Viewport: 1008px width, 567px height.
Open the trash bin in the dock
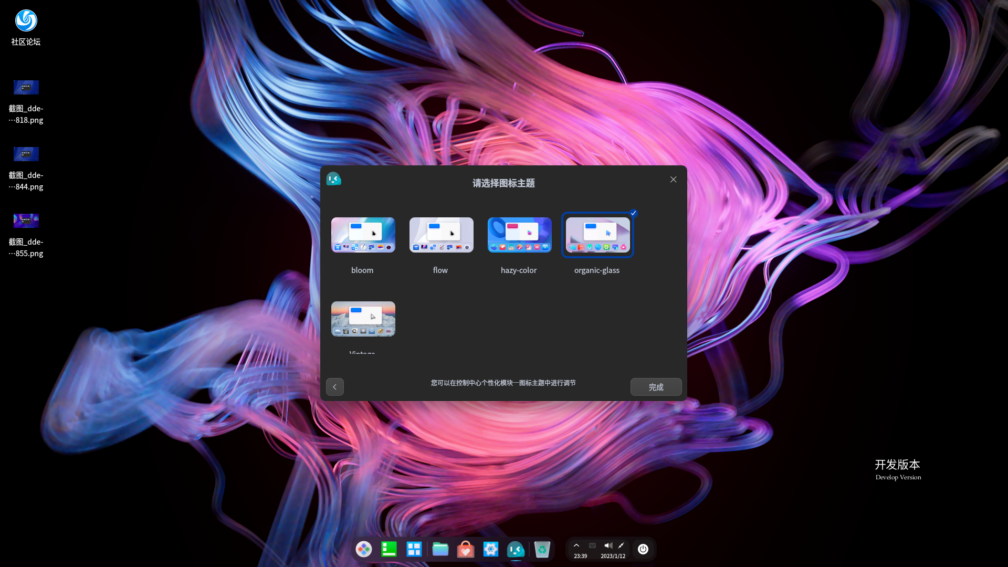point(542,549)
